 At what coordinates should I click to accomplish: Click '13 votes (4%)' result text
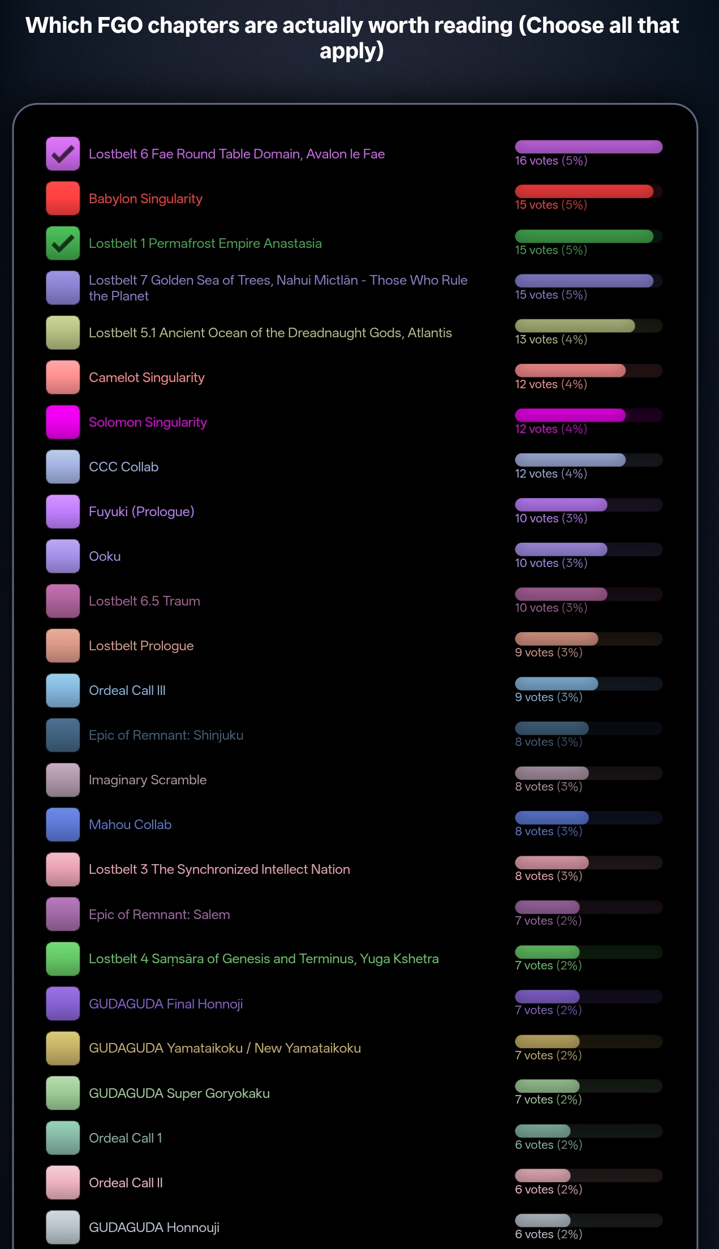[551, 340]
